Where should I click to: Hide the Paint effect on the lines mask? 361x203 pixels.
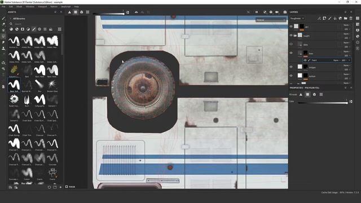tap(305, 60)
